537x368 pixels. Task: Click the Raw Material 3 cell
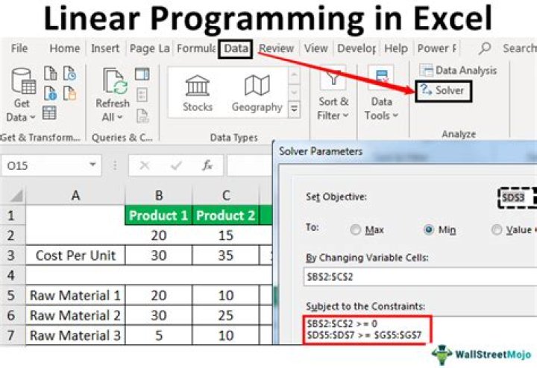click(75, 335)
